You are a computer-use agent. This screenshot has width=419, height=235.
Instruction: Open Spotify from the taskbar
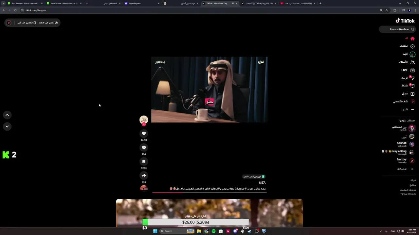[x=213, y=231]
